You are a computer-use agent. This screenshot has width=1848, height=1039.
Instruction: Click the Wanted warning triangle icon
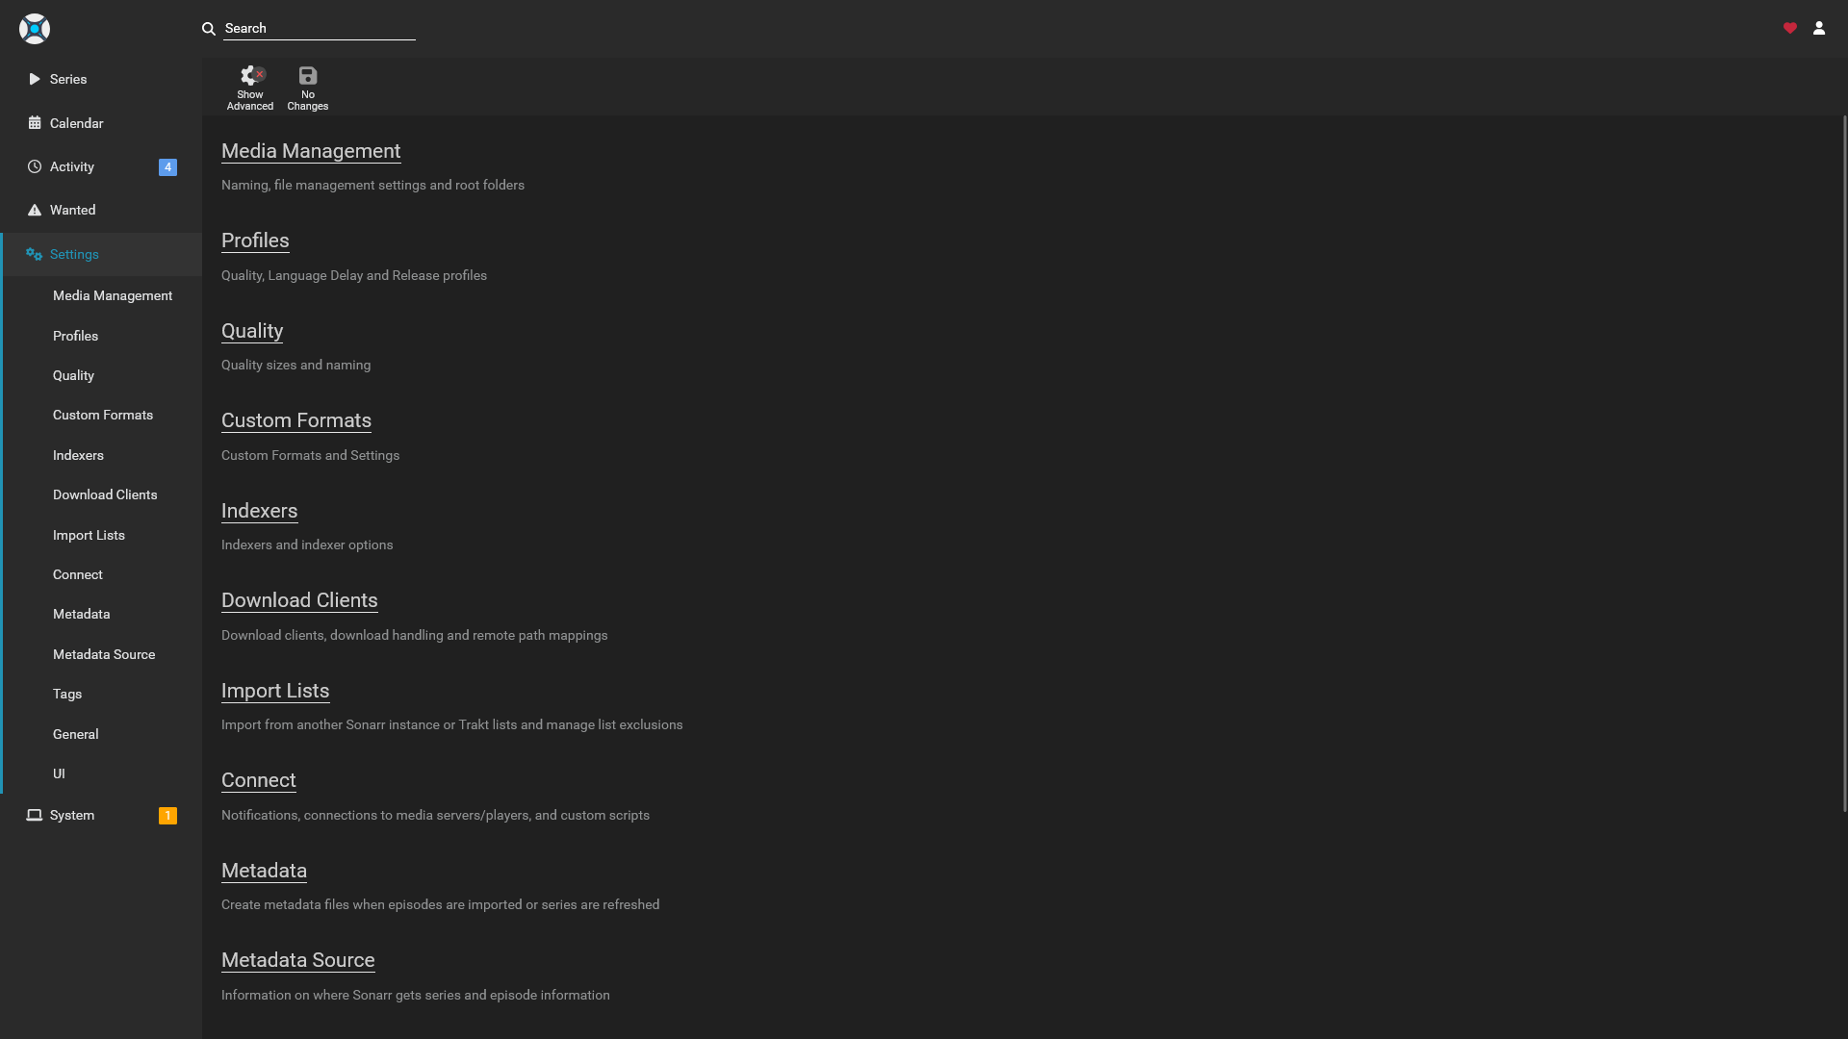pyautogui.click(x=35, y=210)
